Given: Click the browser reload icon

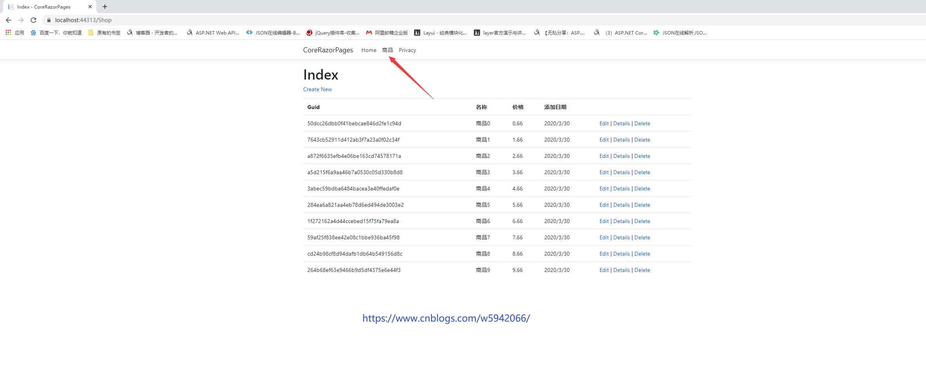Looking at the screenshot, I should tap(33, 20).
